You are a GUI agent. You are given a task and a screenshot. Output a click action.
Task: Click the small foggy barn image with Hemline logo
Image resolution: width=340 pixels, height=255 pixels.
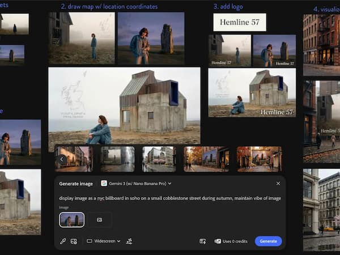click(229, 50)
